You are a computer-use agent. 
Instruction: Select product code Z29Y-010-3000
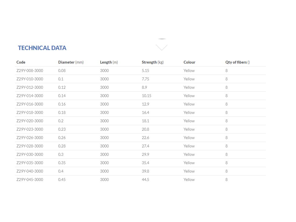pyautogui.click(x=30, y=79)
